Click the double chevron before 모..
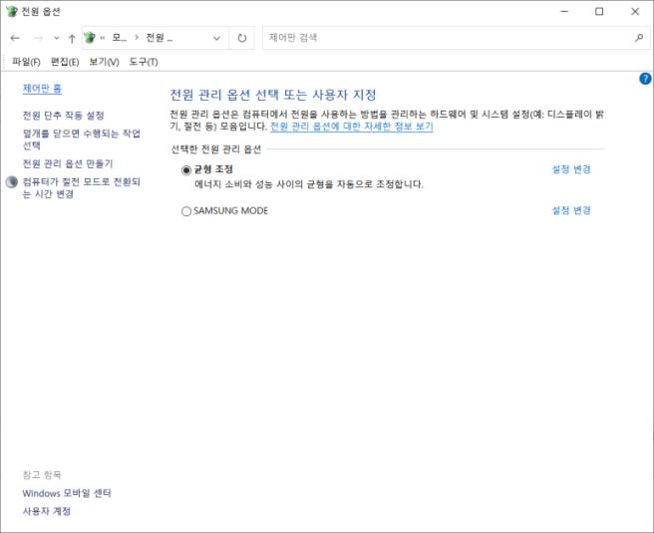Image resolution: width=654 pixels, height=533 pixels. tap(103, 38)
